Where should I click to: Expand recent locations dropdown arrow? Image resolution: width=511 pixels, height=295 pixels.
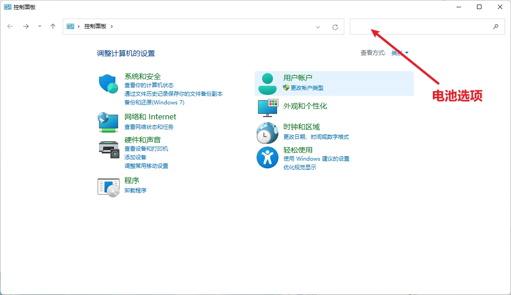(x=40, y=26)
